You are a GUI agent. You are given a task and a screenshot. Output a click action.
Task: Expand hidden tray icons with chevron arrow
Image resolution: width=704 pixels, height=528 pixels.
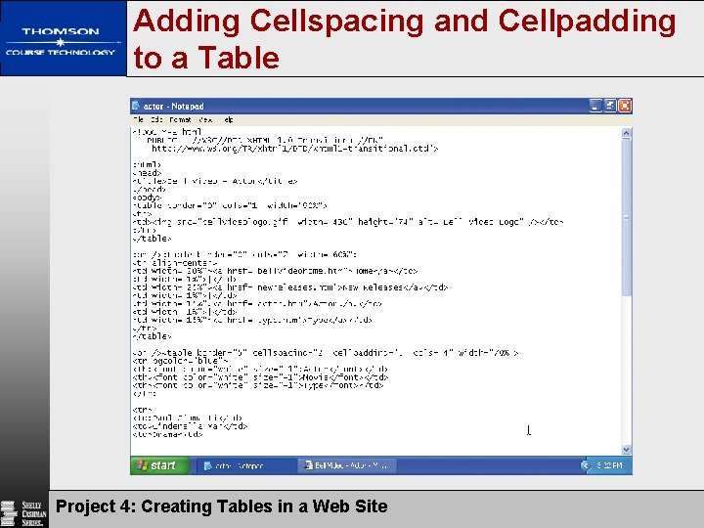pos(585,465)
